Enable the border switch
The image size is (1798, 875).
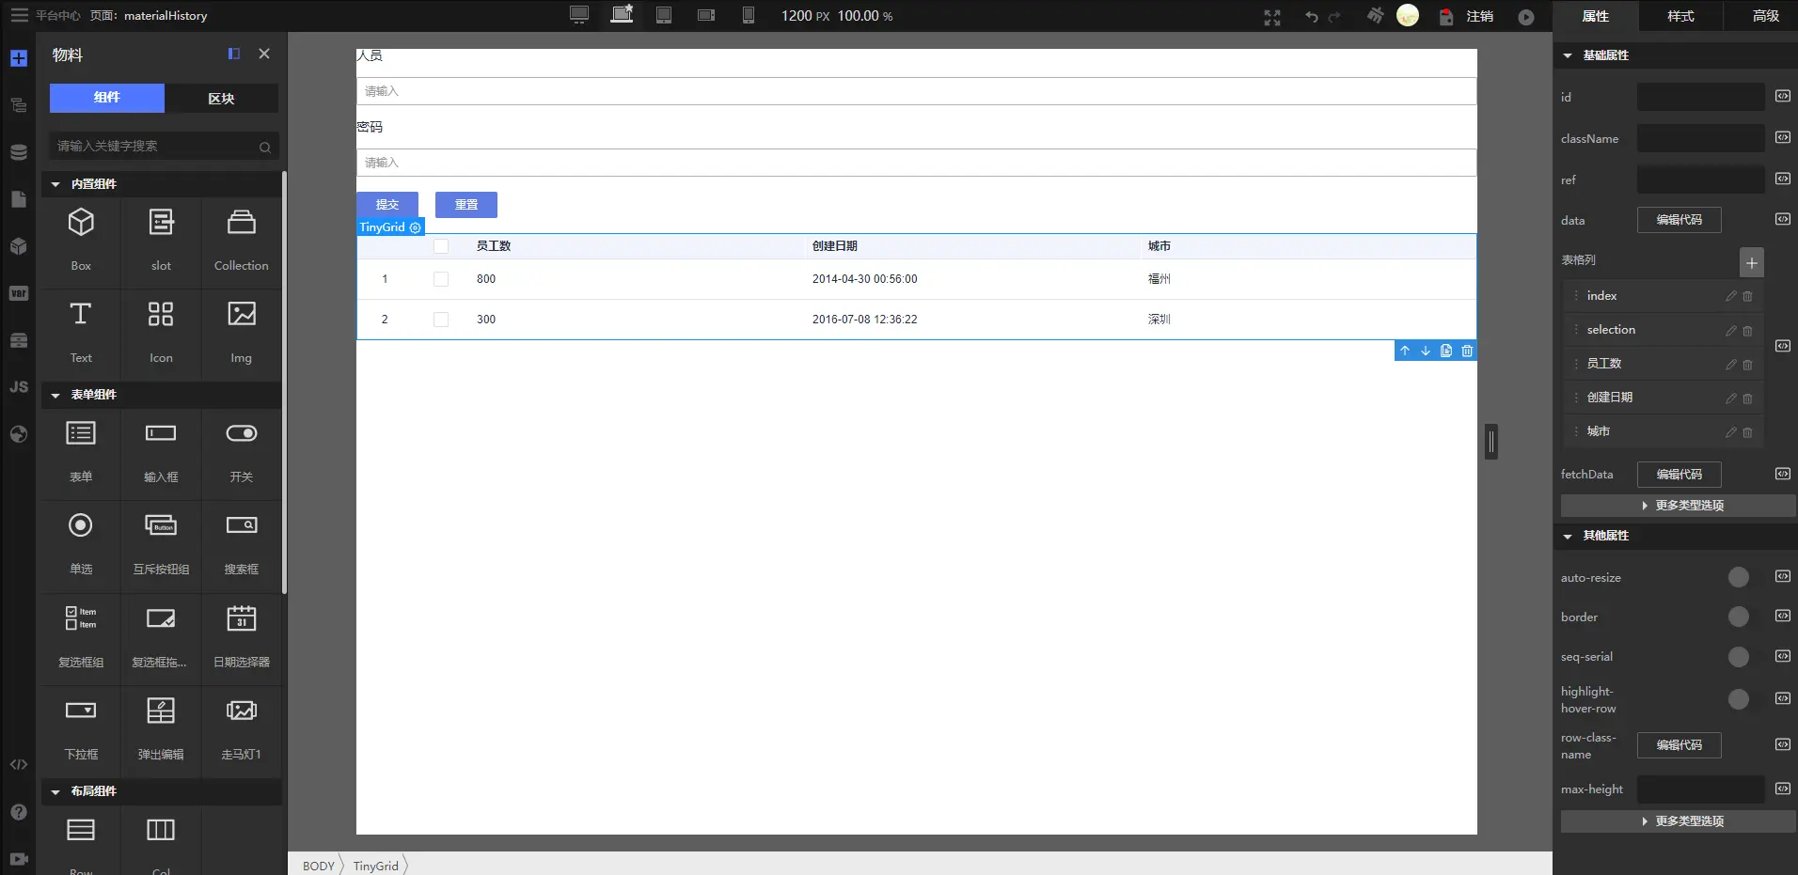click(x=1738, y=617)
